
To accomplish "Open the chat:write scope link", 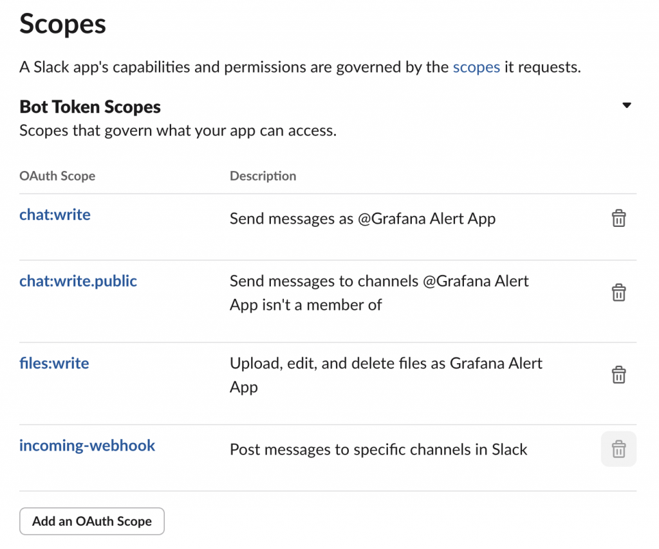I will point(55,215).
